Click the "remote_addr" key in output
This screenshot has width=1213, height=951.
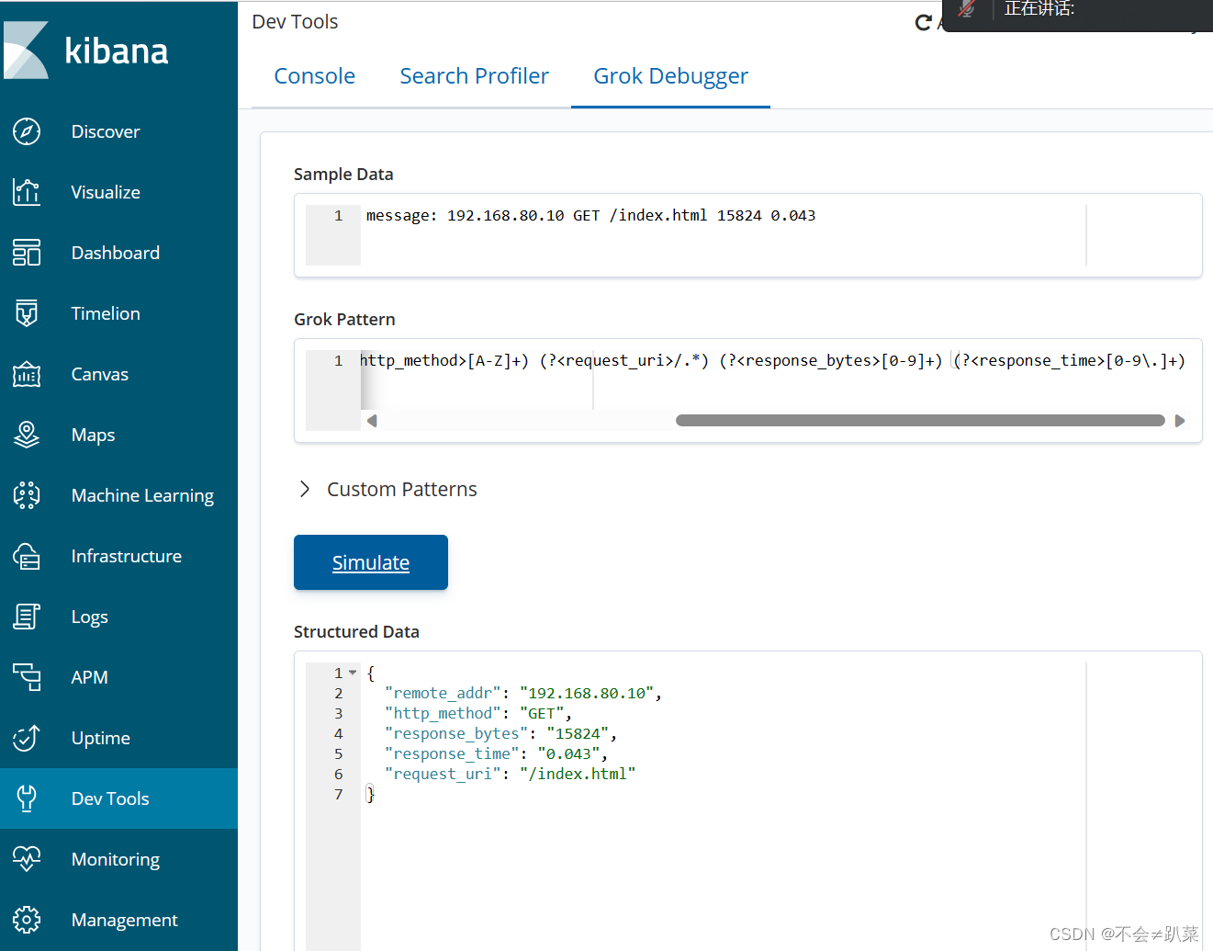tap(443, 693)
